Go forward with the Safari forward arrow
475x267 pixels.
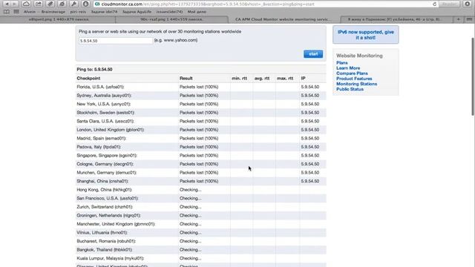tap(14, 4)
